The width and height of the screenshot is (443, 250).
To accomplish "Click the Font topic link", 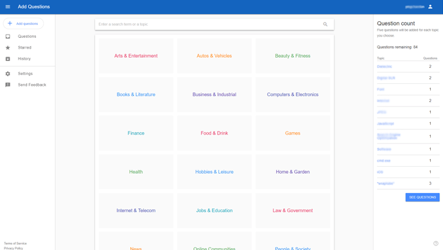I will (381, 90).
